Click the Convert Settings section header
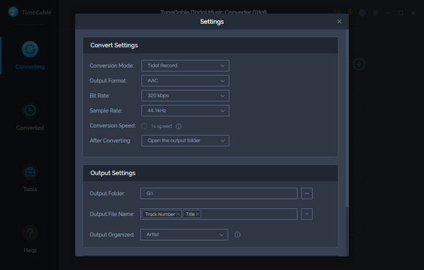424x270 pixels. [x=210, y=45]
